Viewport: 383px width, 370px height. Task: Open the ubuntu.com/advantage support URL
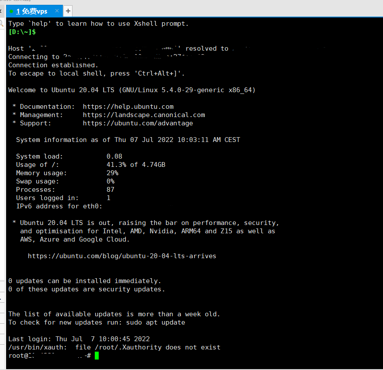(138, 123)
